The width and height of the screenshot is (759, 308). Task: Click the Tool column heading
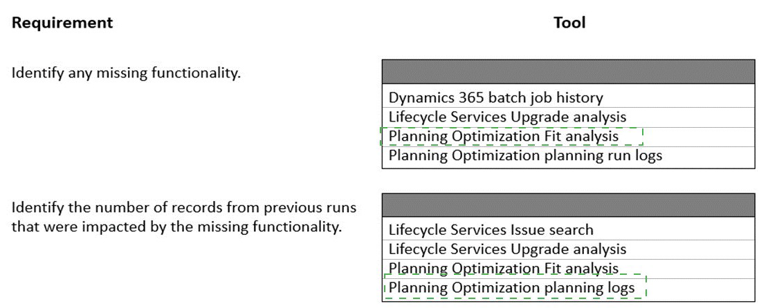click(x=569, y=23)
